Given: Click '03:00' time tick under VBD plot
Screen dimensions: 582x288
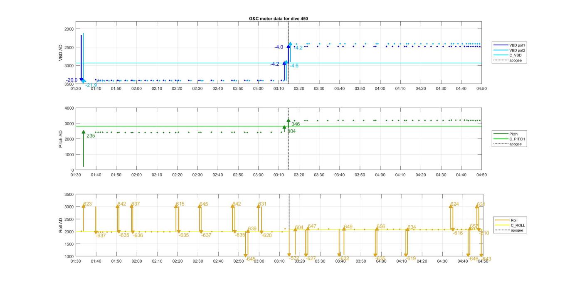Looking at the screenshot, I should 259,89.
